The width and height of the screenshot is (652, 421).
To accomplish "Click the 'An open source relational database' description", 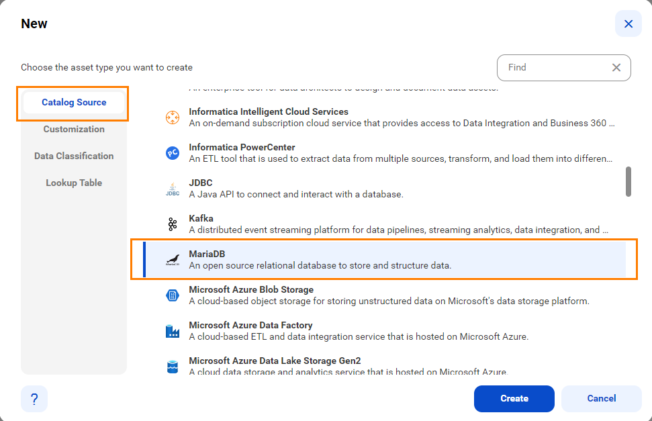I will pyautogui.click(x=320, y=265).
